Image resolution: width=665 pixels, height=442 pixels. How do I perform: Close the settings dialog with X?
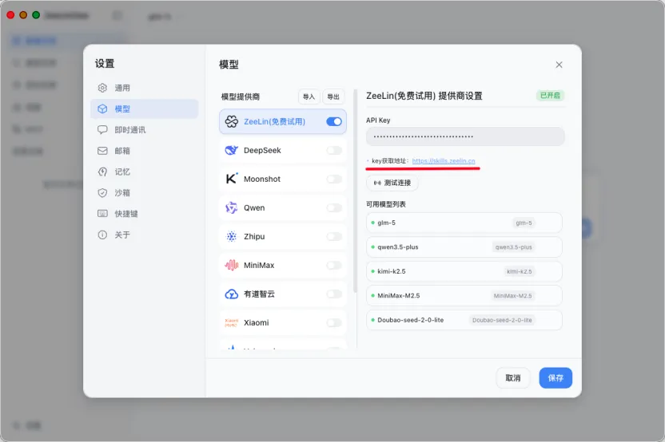click(559, 65)
